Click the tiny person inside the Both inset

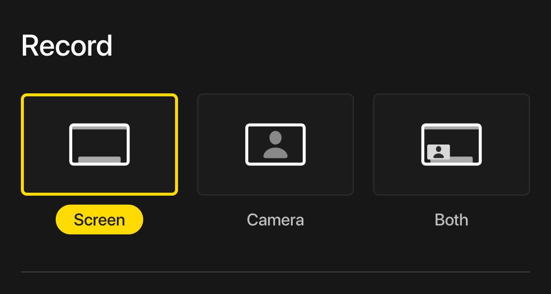[439, 152]
